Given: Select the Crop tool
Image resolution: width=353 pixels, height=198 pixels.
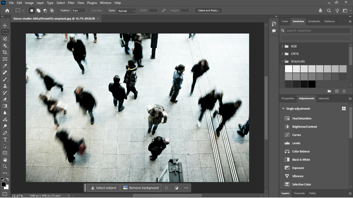Looking at the screenshot, I should tap(5, 52).
